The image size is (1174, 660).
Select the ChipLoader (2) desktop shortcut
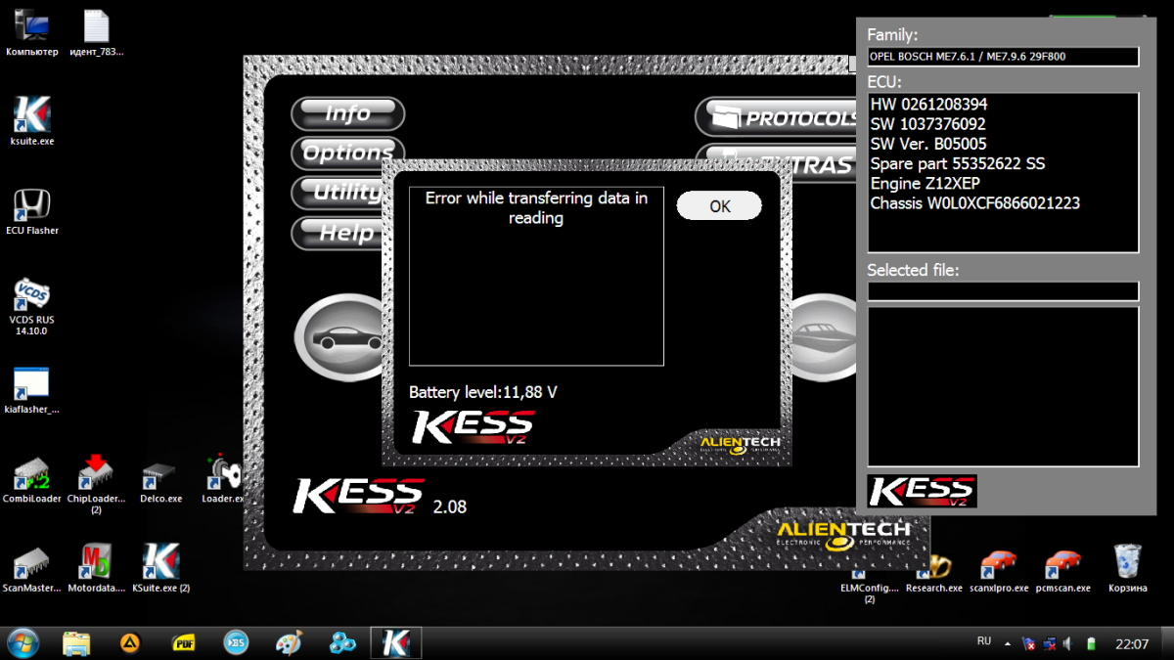point(96,484)
